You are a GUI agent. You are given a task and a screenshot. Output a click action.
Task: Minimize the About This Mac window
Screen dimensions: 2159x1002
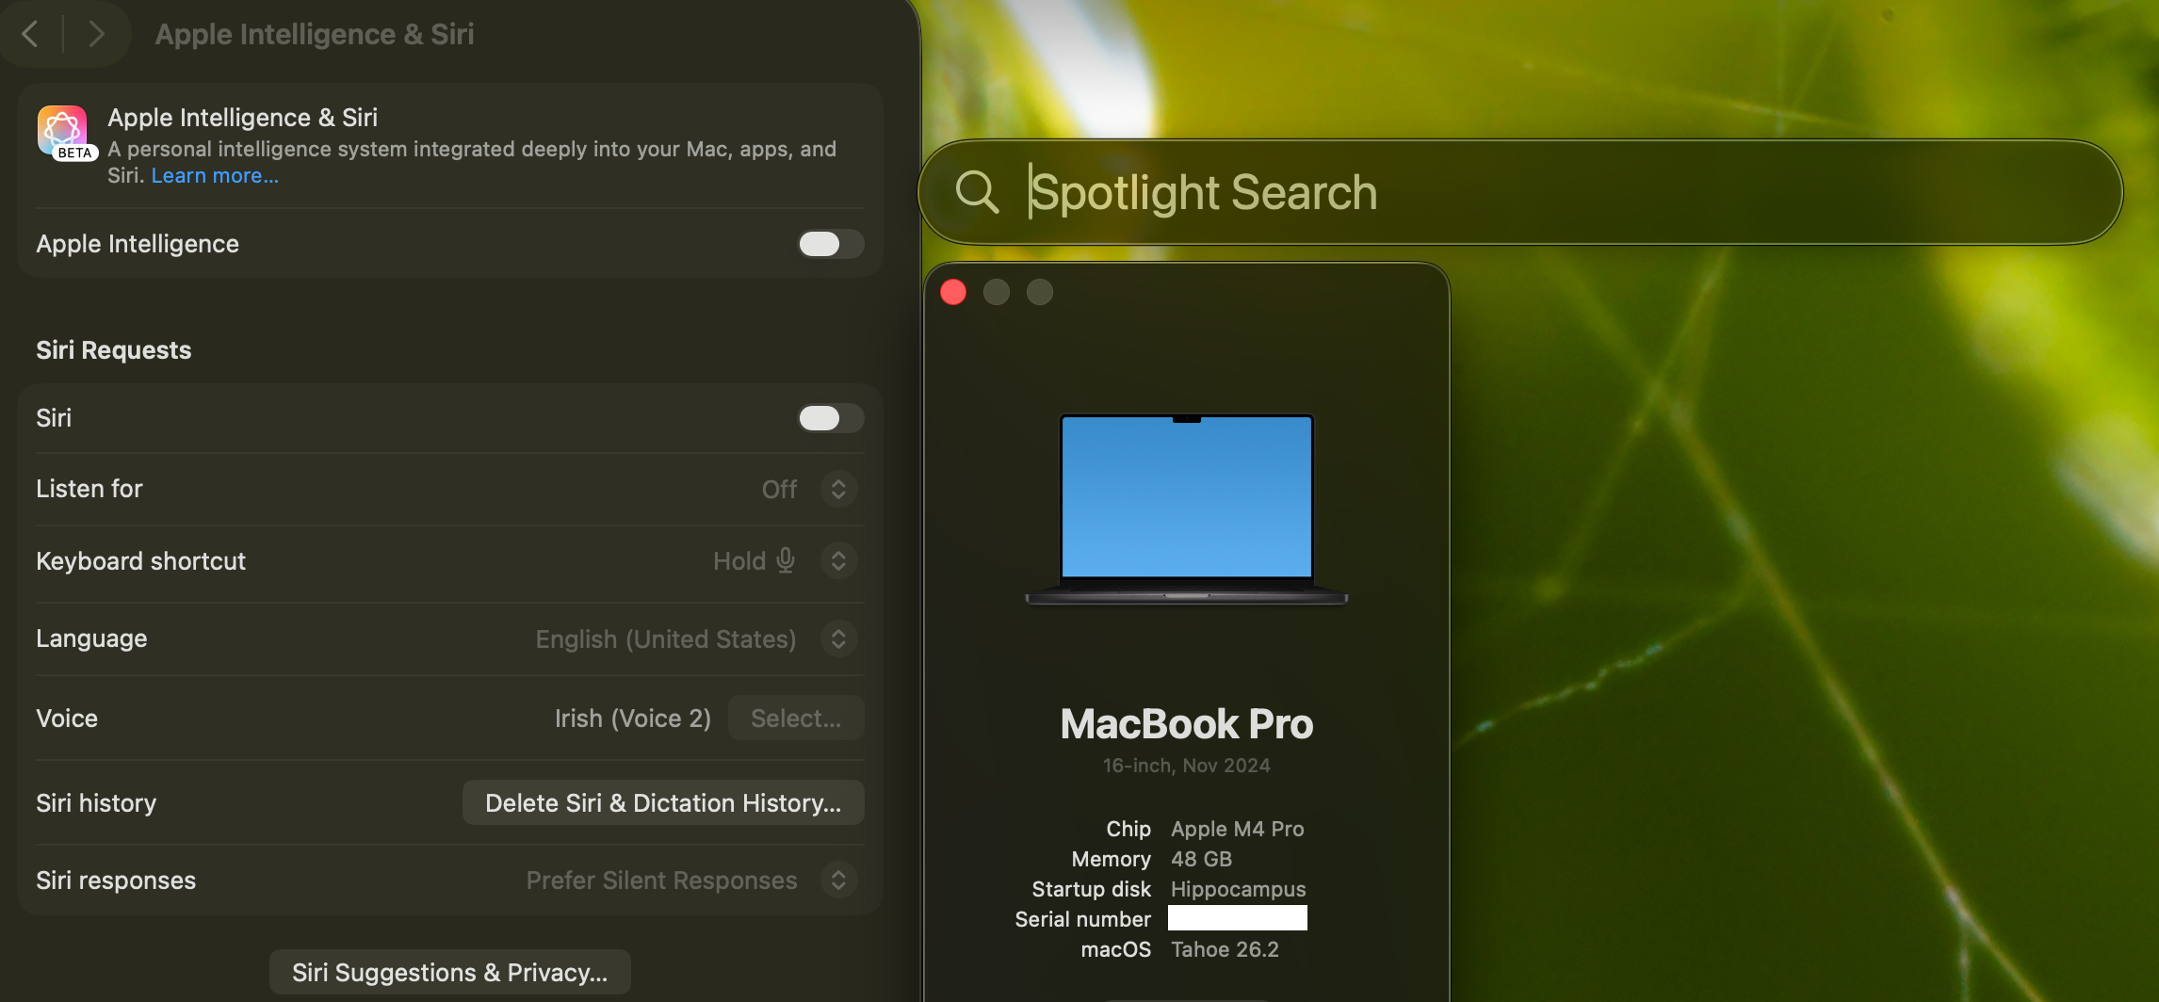(x=997, y=293)
